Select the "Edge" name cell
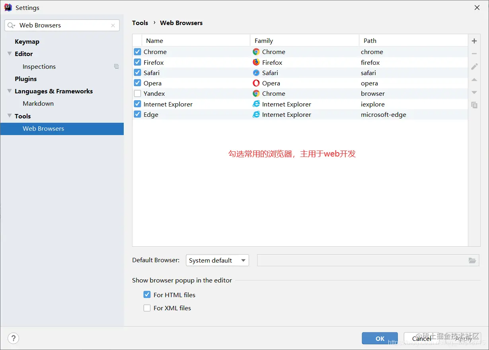489x350 pixels. click(x=151, y=114)
